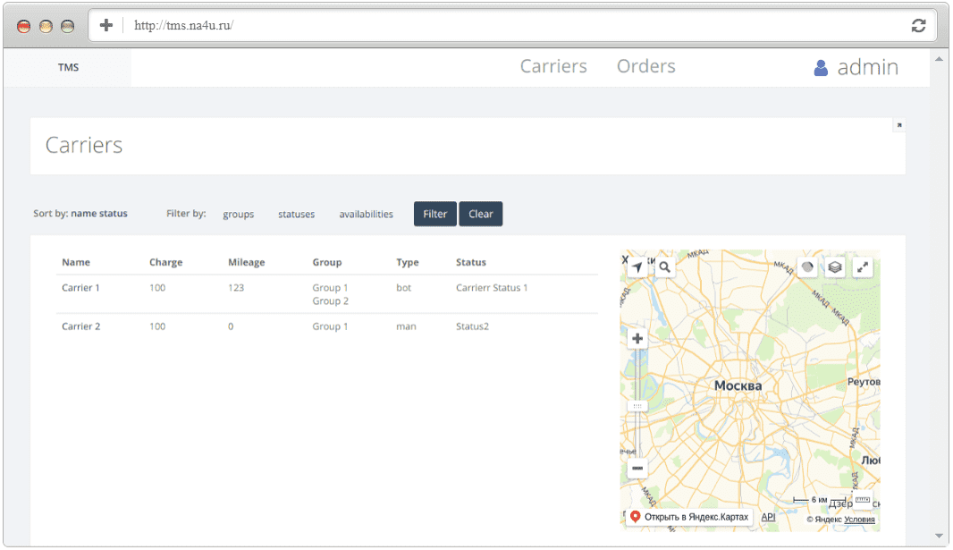The image size is (953, 550).
Task: Open the availabilities filter dropdown
Action: pyautogui.click(x=366, y=214)
